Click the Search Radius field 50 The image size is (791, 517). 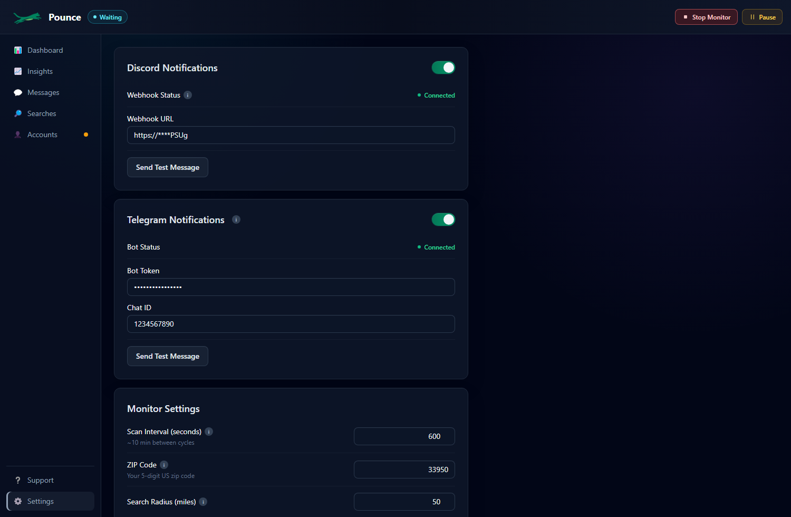click(x=404, y=502)
